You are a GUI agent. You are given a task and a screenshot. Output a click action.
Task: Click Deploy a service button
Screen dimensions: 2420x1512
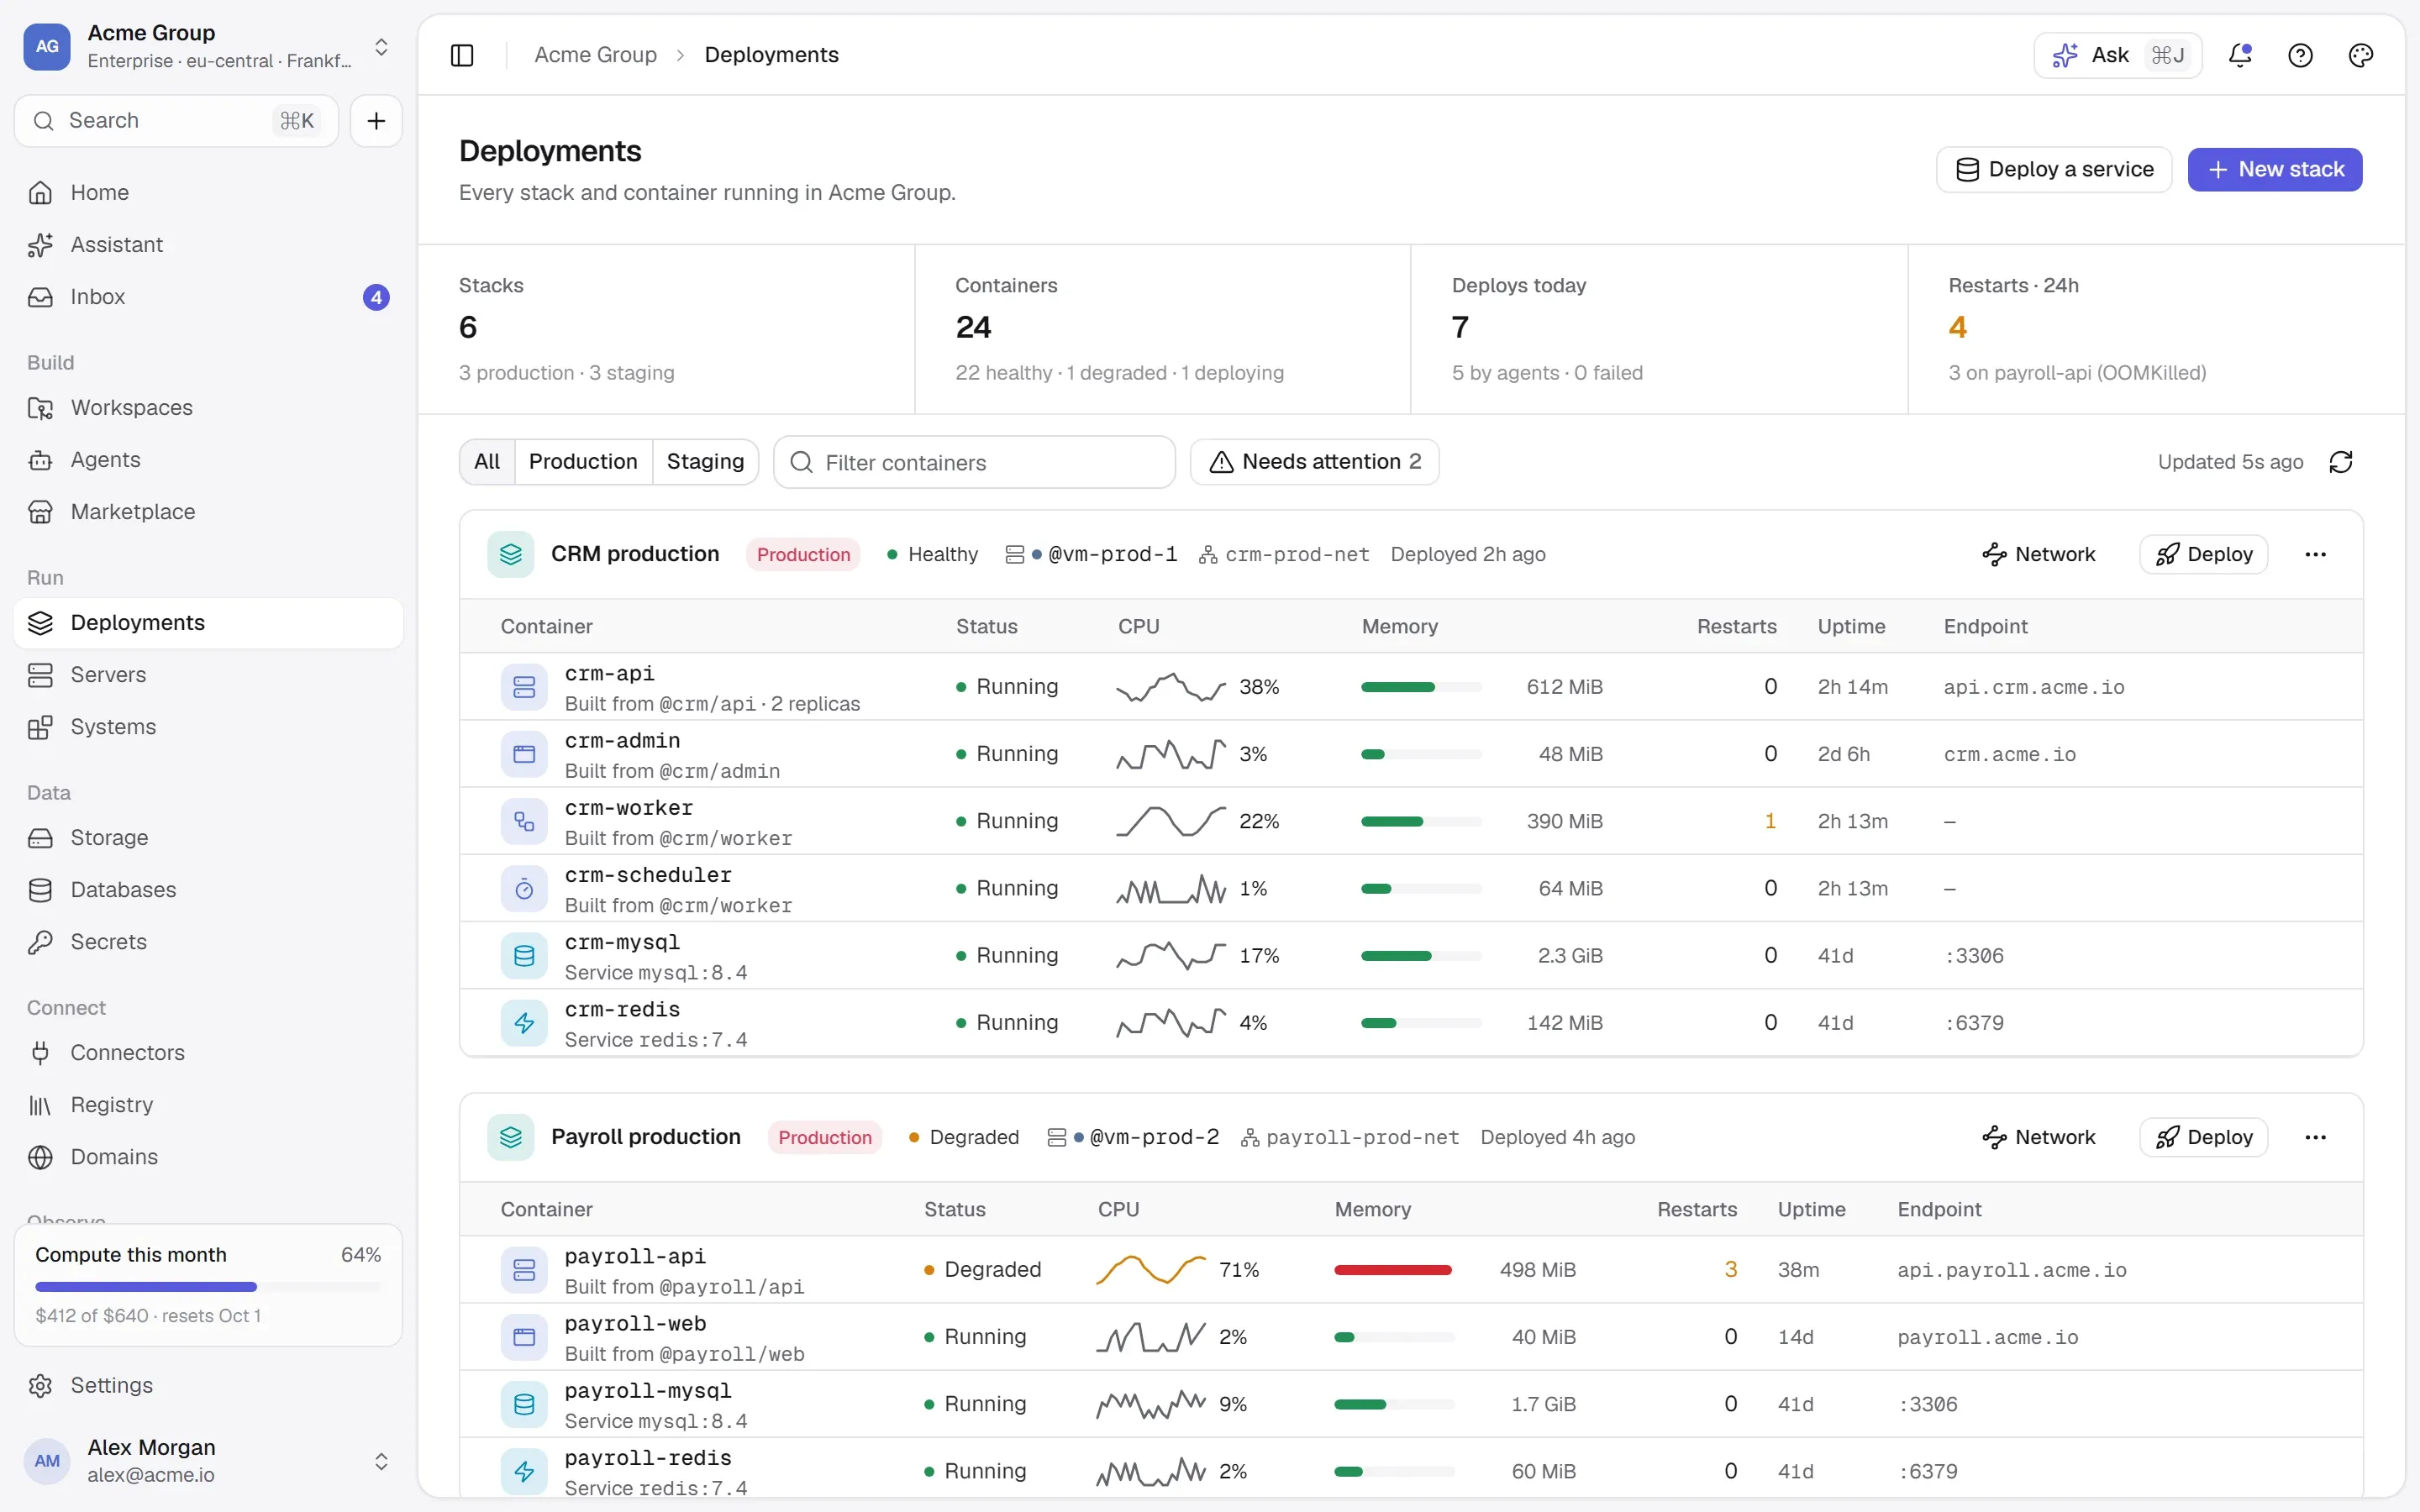[2054, 170]
